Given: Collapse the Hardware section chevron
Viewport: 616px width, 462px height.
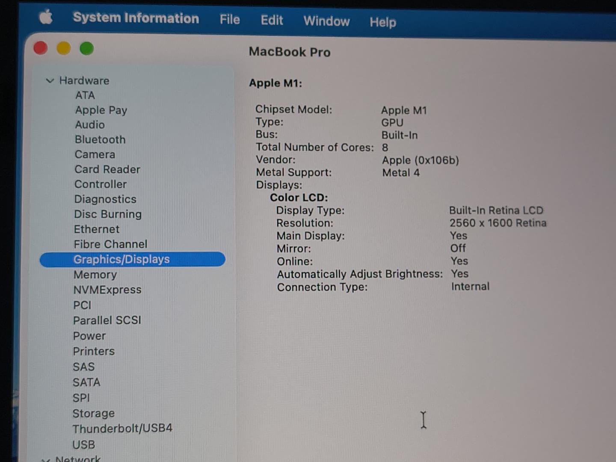Looking at the screenshot, I should tap(50, 80).
